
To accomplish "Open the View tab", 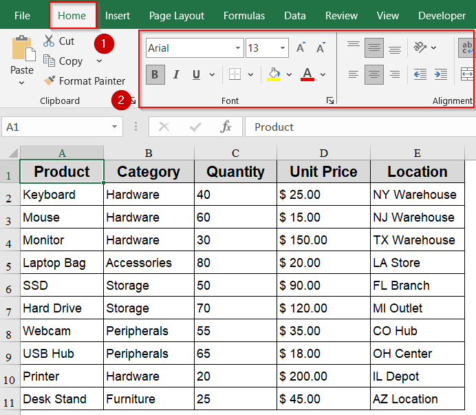I will [x=388, y=16].
